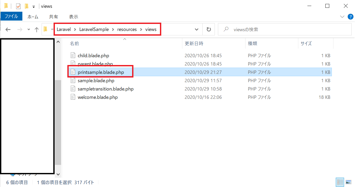Go back with the left arrow button

coord(8,29)
